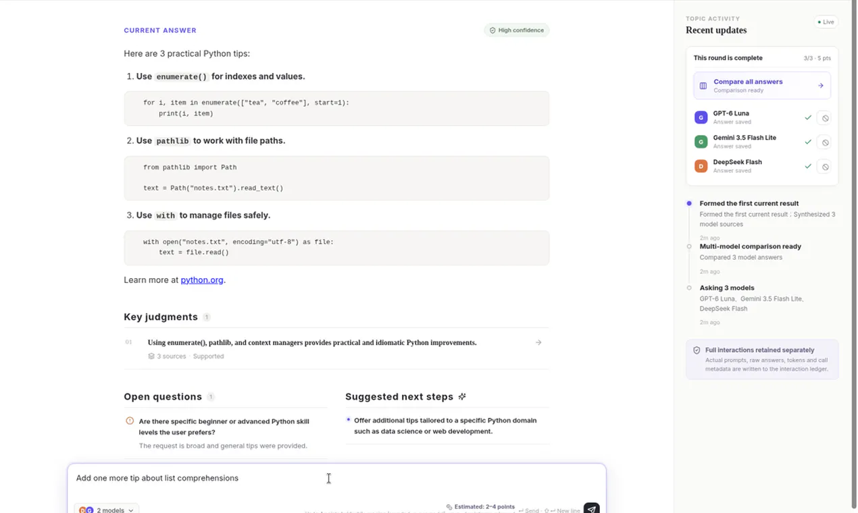Click the arrow in the Compare all answers card
This screenshot has height=513, width=858.
pyautogui.click(x=821, y=86)
